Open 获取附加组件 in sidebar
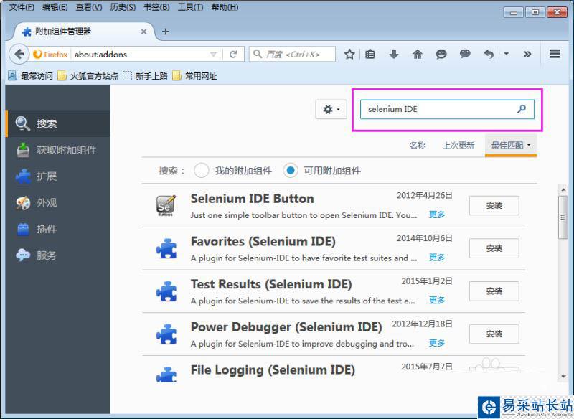The image size is (574, 419). click(x=58, y=150)
